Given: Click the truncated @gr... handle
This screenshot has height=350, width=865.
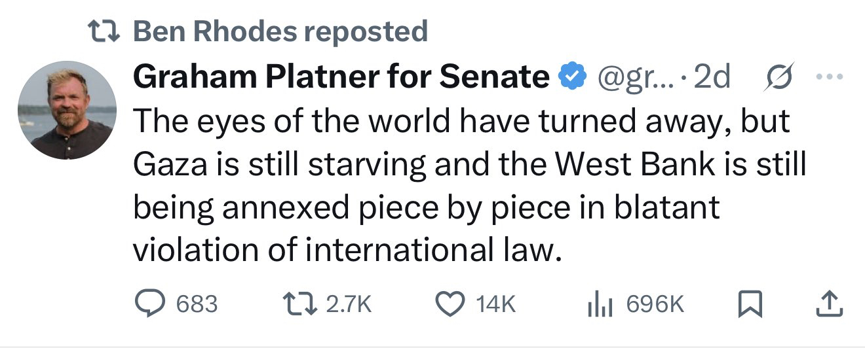Looking at the screenshot, I should point(626,78).
